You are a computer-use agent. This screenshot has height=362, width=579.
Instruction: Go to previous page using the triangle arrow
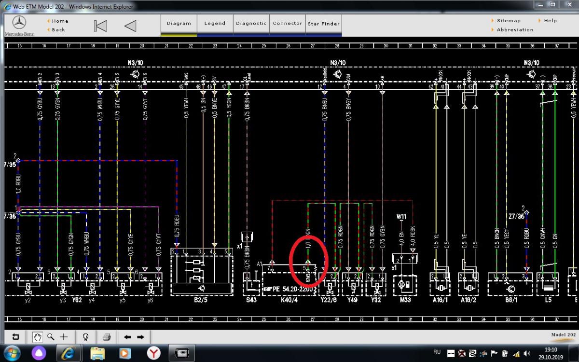coord(130,26)
